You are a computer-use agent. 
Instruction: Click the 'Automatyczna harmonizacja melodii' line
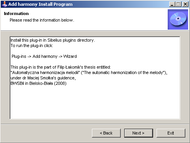[x=89, y=72]
